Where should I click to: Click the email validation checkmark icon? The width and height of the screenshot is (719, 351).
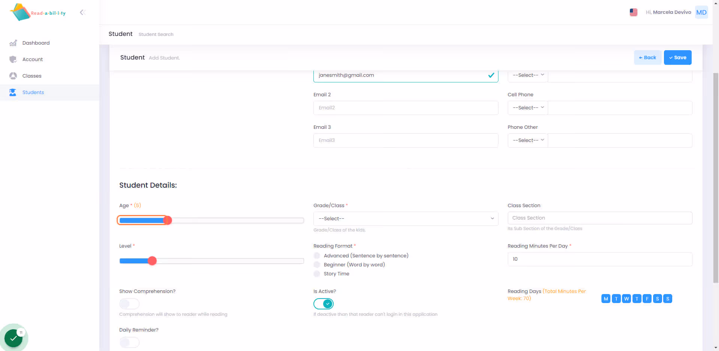pyautogui.click(x=491, y=75)
